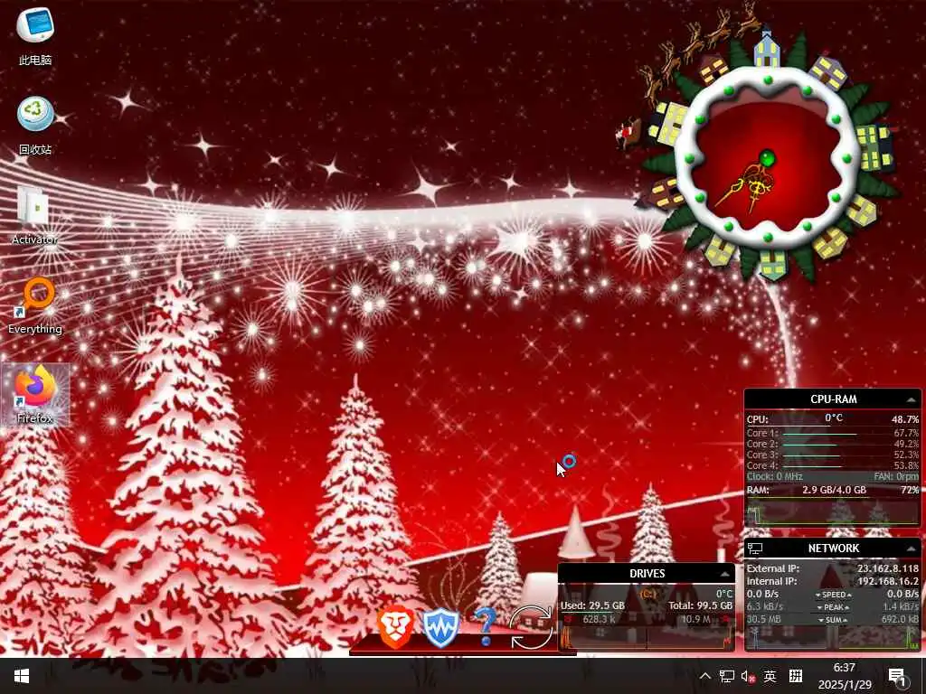Click the 10.9 M drive write value

pos(695,619)
